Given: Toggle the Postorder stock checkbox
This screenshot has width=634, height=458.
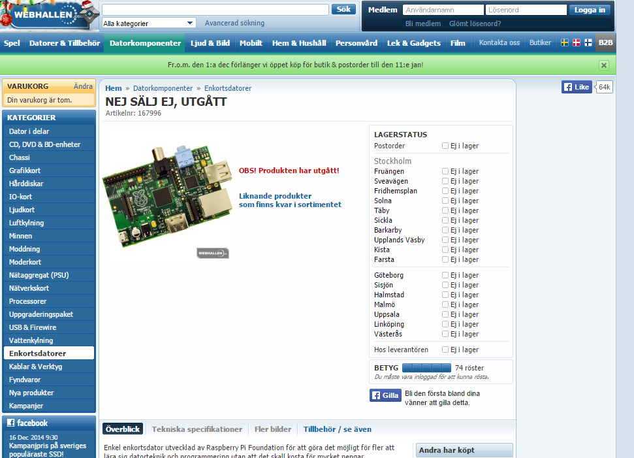Looking at the screenshot, I should tap(445, 146).
